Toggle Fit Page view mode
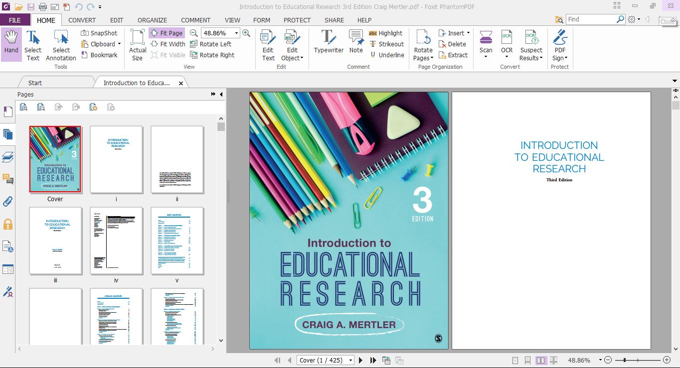Image resolution: width=680 pixels, height=368 pixels. tap(167, 33)
